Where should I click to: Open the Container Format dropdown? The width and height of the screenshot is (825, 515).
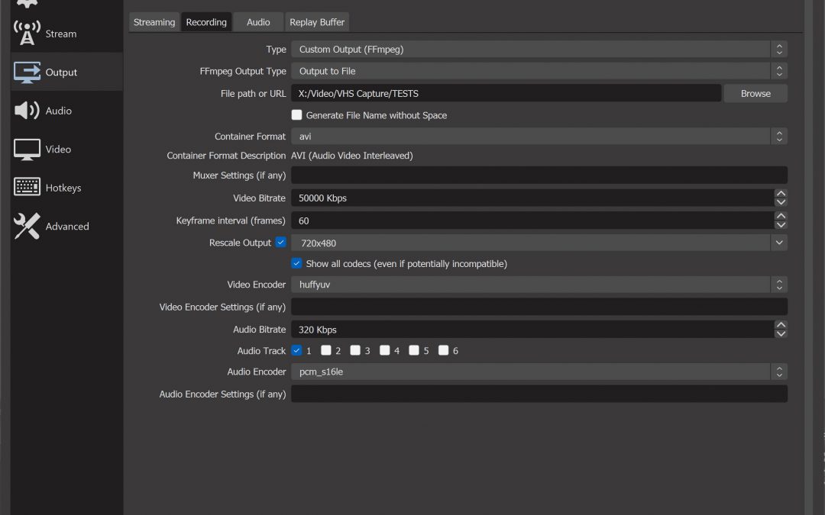(x=539, y=137)
